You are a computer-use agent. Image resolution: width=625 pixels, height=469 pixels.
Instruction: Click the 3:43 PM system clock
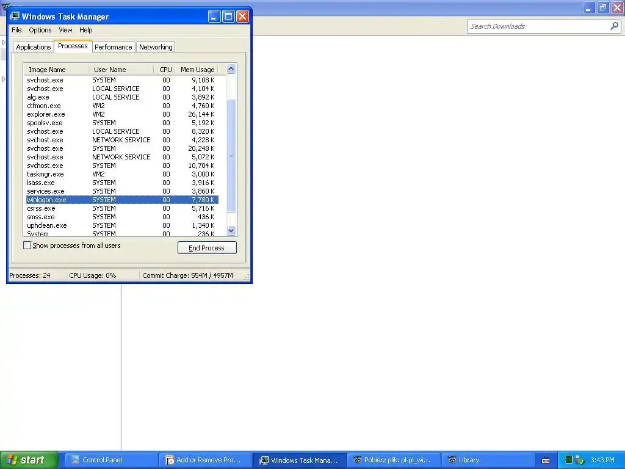pos(602,460)
